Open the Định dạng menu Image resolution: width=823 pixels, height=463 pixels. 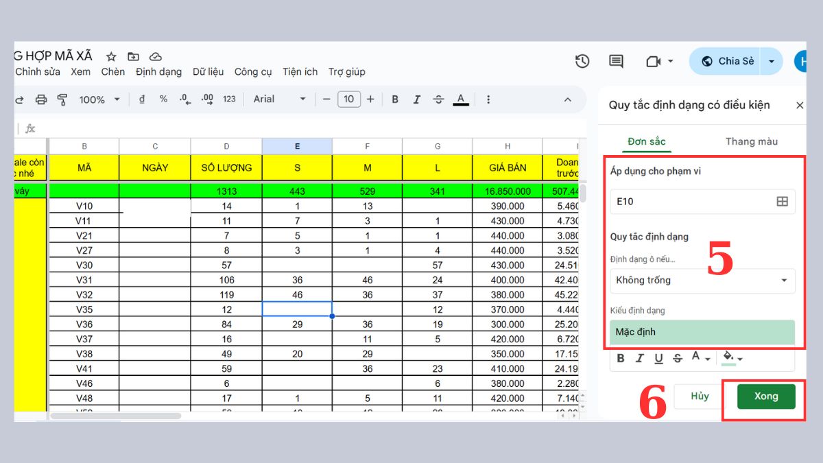click(x=159, y=71)
